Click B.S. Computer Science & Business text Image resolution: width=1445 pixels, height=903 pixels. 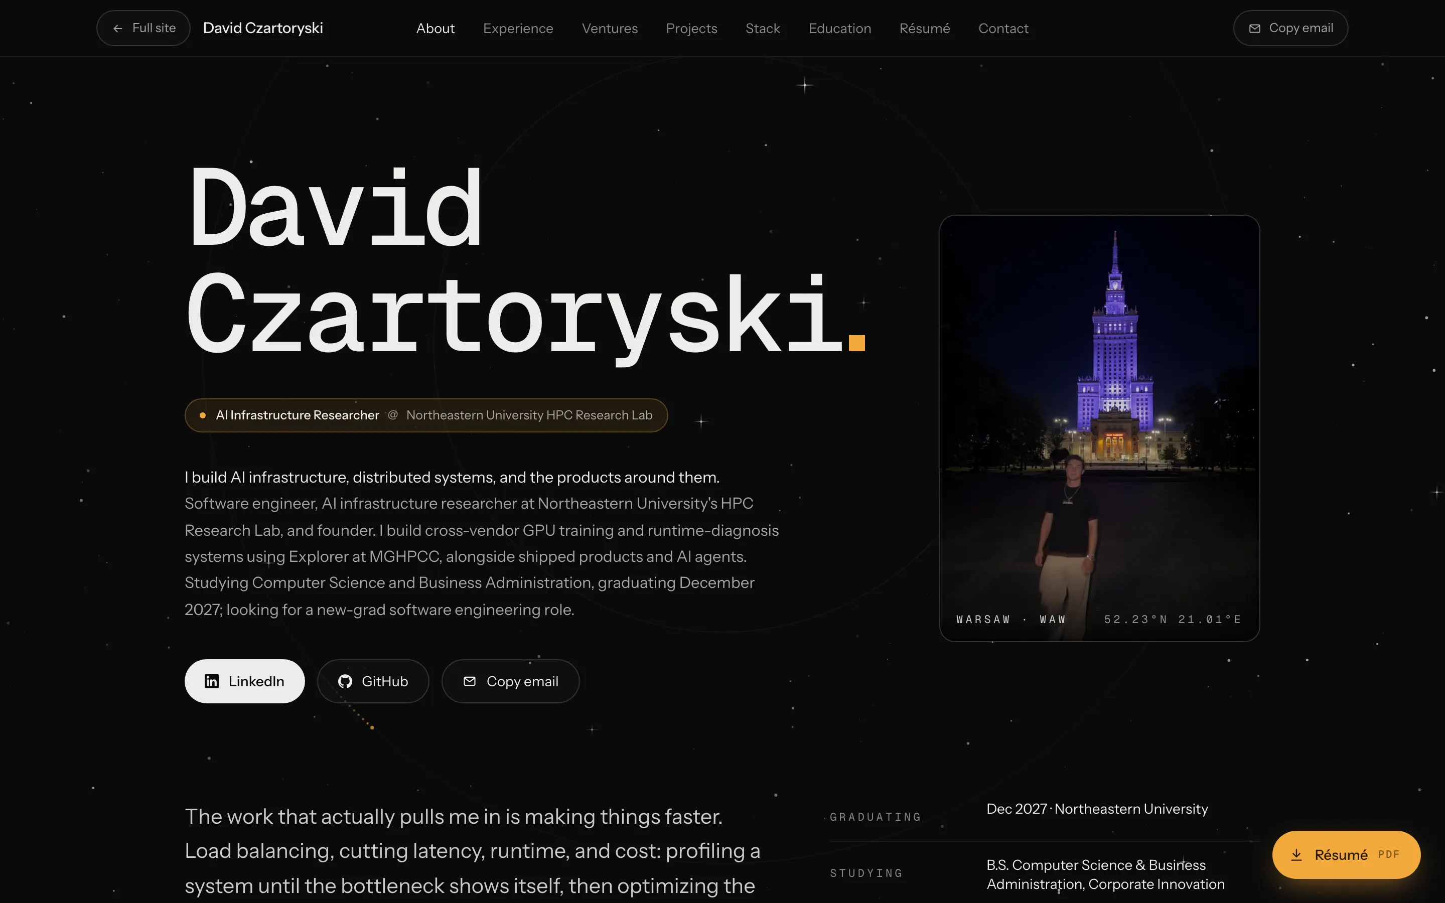1096,865
